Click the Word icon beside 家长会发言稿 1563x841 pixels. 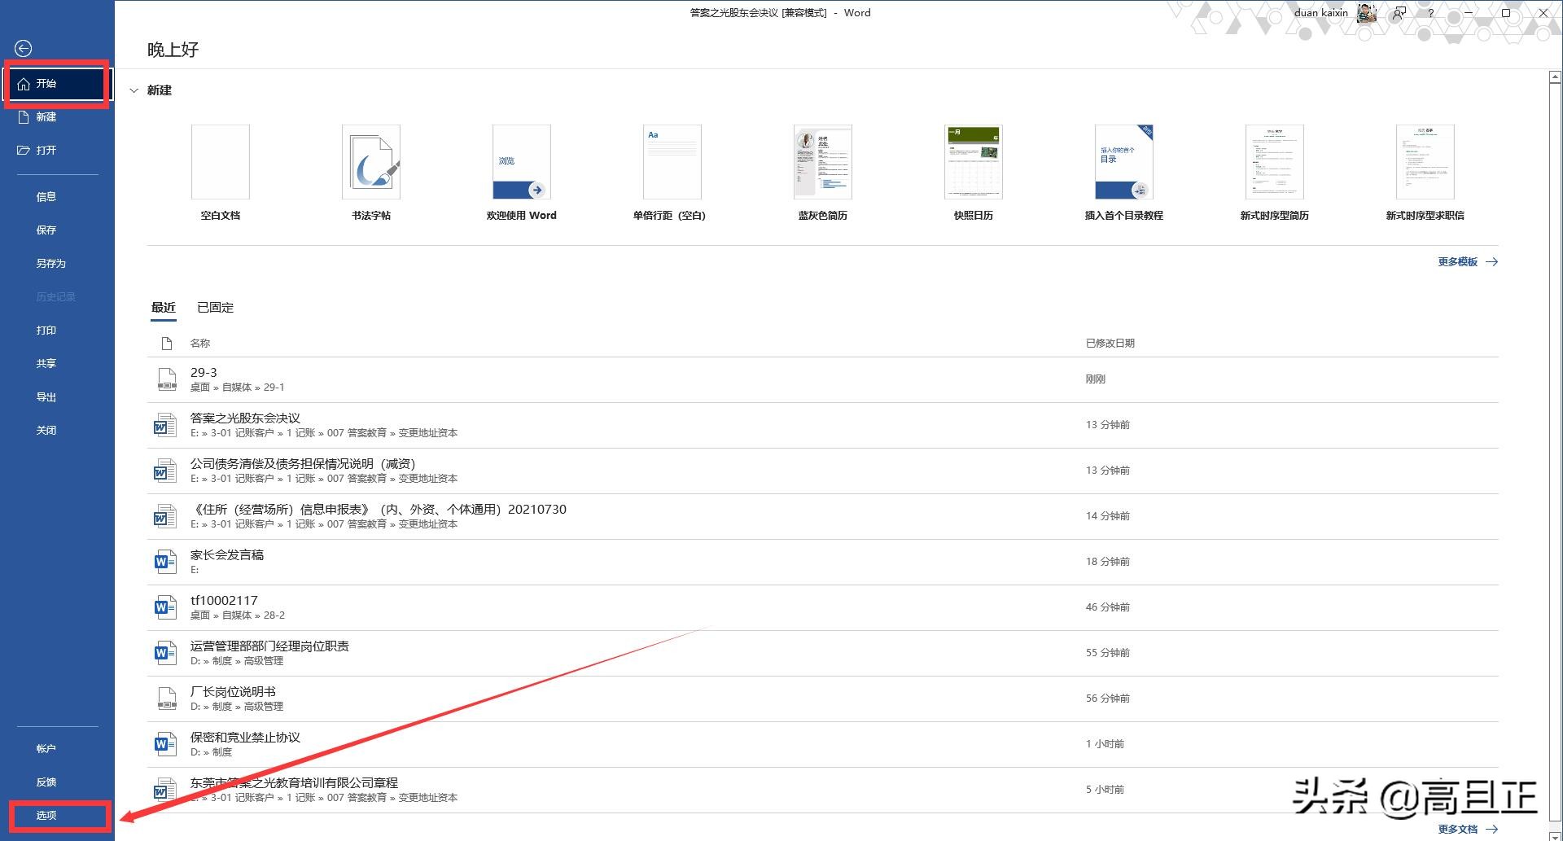pyautogui.click(x=166, y=562)
